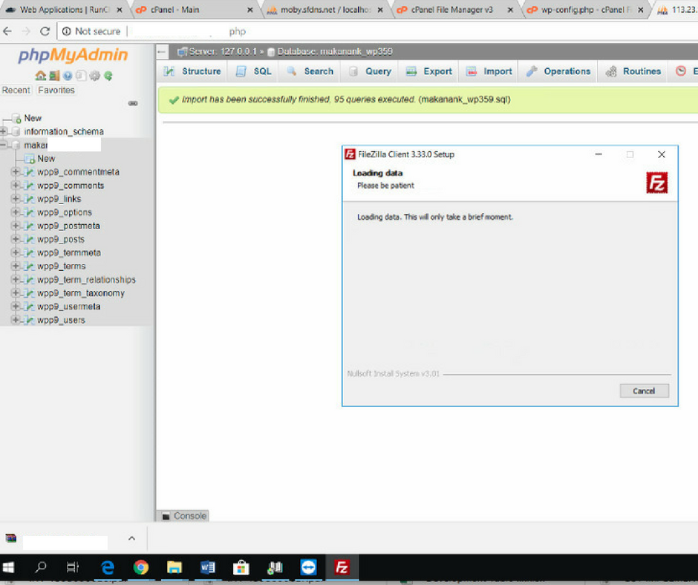Open the Search tab
The image size is (698, 585).
[x=310, y=71]
